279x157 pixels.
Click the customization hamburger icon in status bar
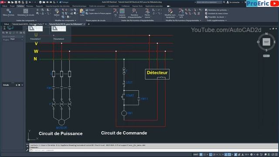coord(276,154)
